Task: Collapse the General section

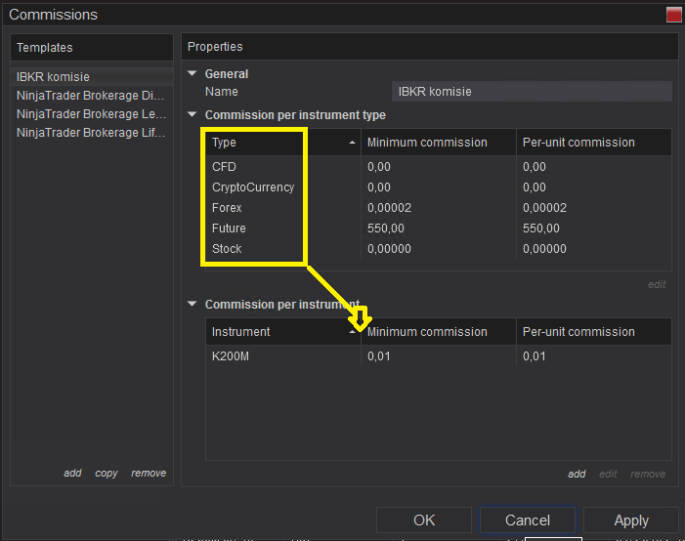Action: [x=192, y=73]
